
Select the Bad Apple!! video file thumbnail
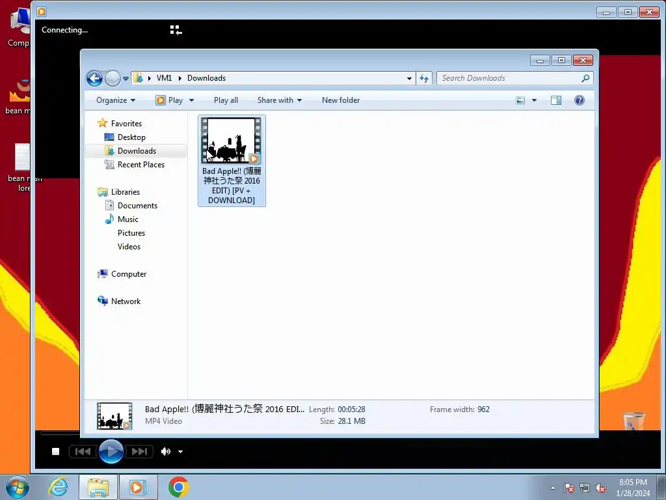(x=232, y=141)
